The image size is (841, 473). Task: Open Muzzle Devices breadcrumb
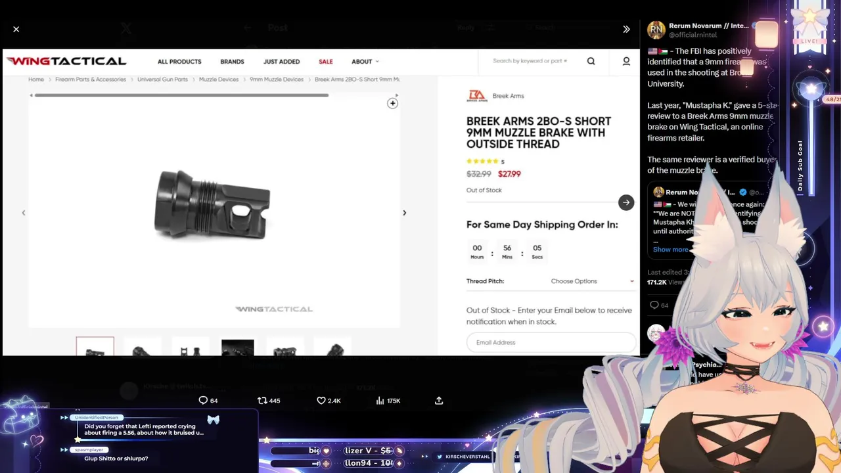tap(219, 79)
